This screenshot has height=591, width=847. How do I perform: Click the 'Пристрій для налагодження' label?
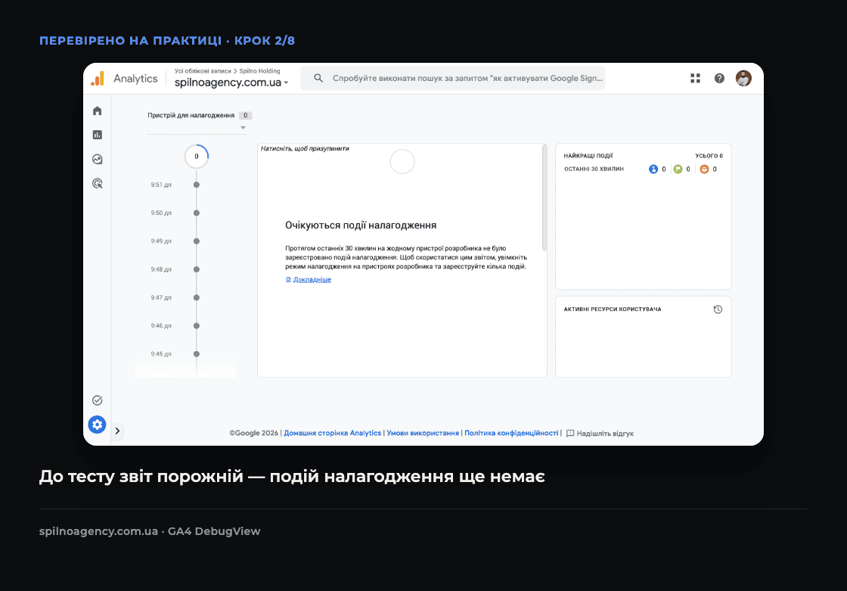tap(191, 115)
